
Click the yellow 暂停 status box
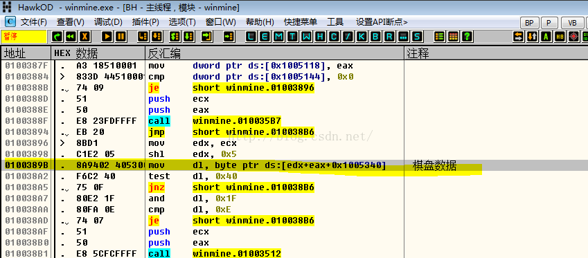(x=24, y=37)
